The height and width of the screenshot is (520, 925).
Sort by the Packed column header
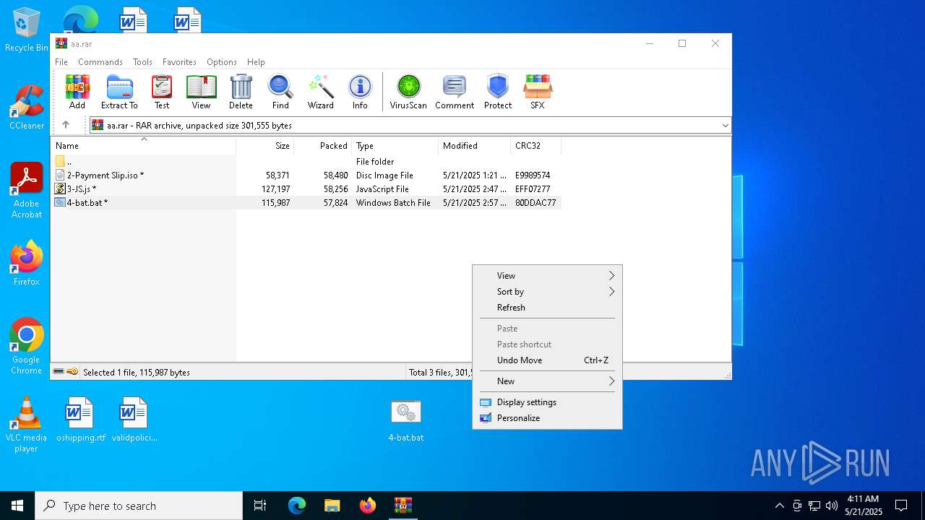click(x=323, y=146)
